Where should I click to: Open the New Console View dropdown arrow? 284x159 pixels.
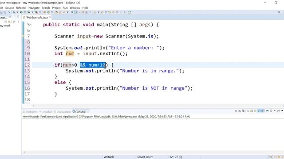point(282,111)
